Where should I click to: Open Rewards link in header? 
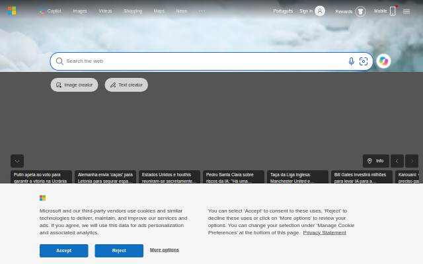(344, 12)
